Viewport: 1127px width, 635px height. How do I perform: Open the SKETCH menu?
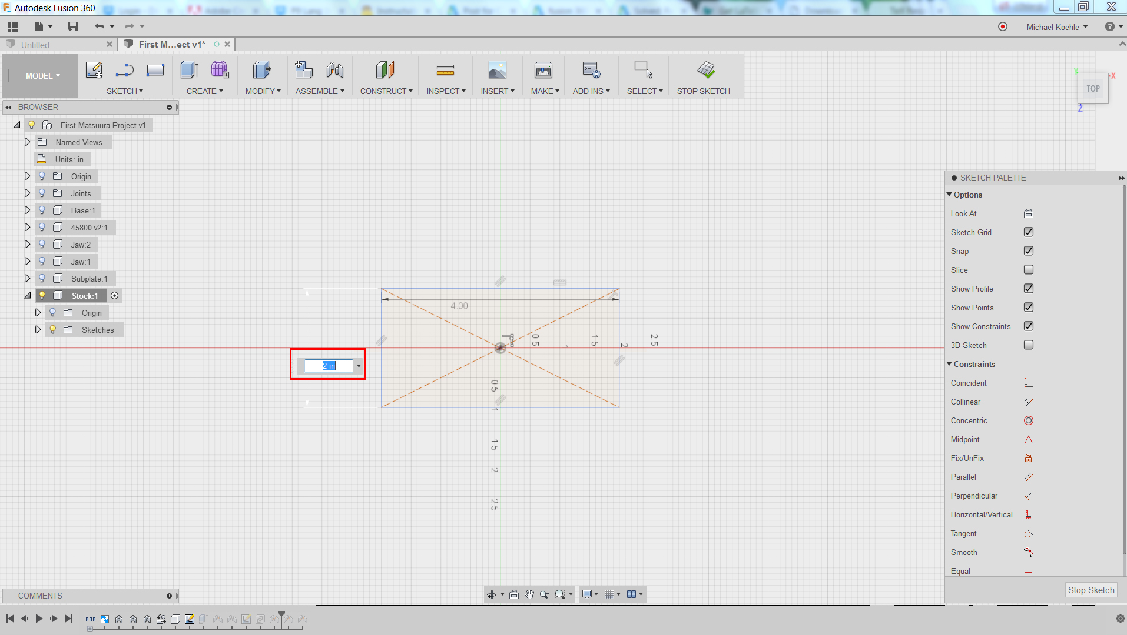coord(124,91)
